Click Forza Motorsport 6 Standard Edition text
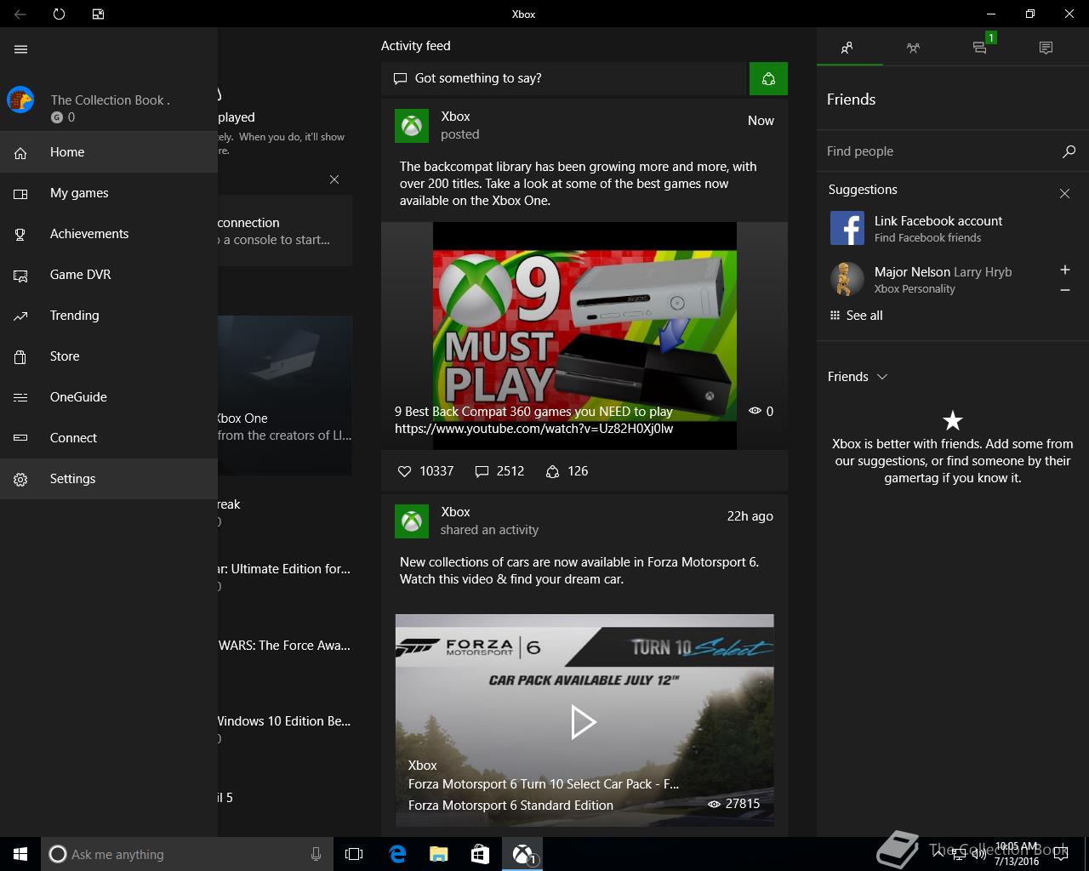1089x871 pixels. pos(510,806)
